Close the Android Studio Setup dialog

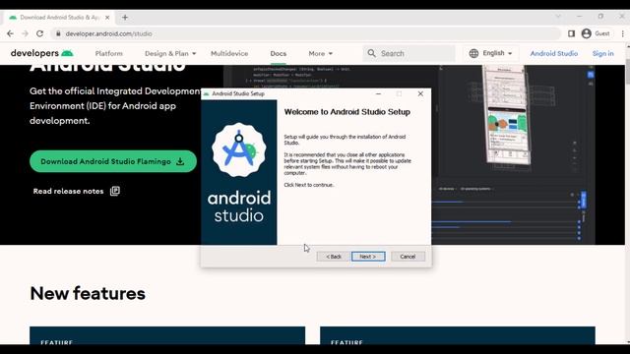pos(420,93)
